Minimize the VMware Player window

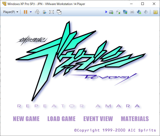tap(131, 4)
